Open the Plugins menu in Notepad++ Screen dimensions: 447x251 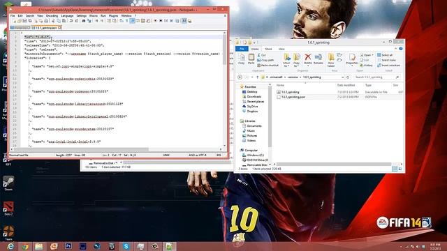(113, 16)
